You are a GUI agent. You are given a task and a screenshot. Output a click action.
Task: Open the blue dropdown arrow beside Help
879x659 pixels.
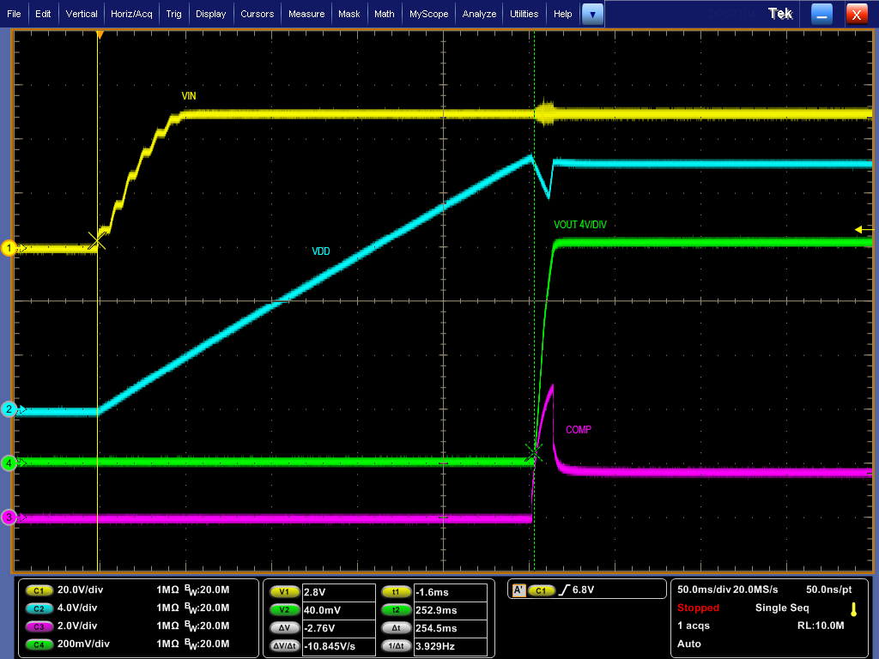click(x=591, y=14)
